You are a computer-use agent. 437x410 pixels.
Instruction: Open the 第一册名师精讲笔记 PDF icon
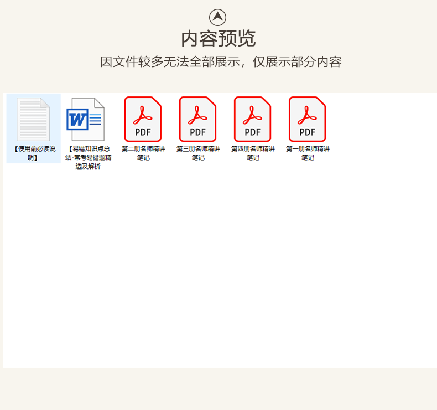[308, 119]
